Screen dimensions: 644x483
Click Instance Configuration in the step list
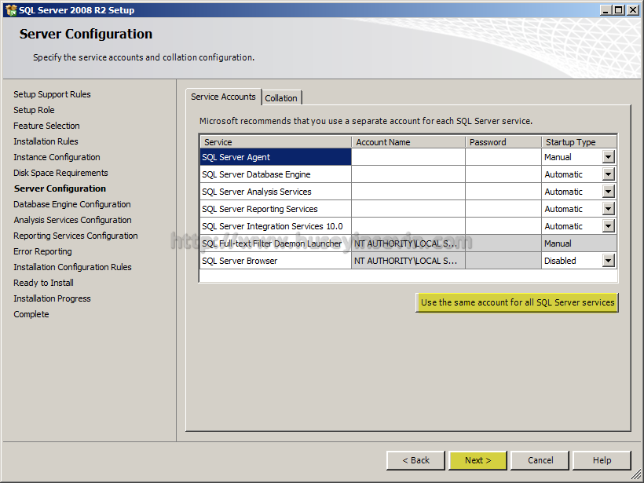57,157
